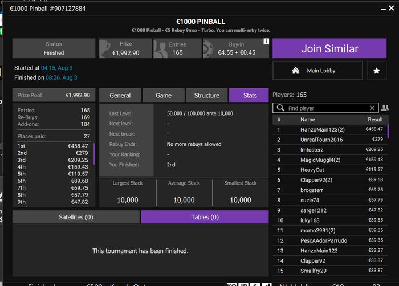The height and width of the screenshot is (286, 399).
Task: Click the Add-ons 104 value
Action: (x=85, y=124)
